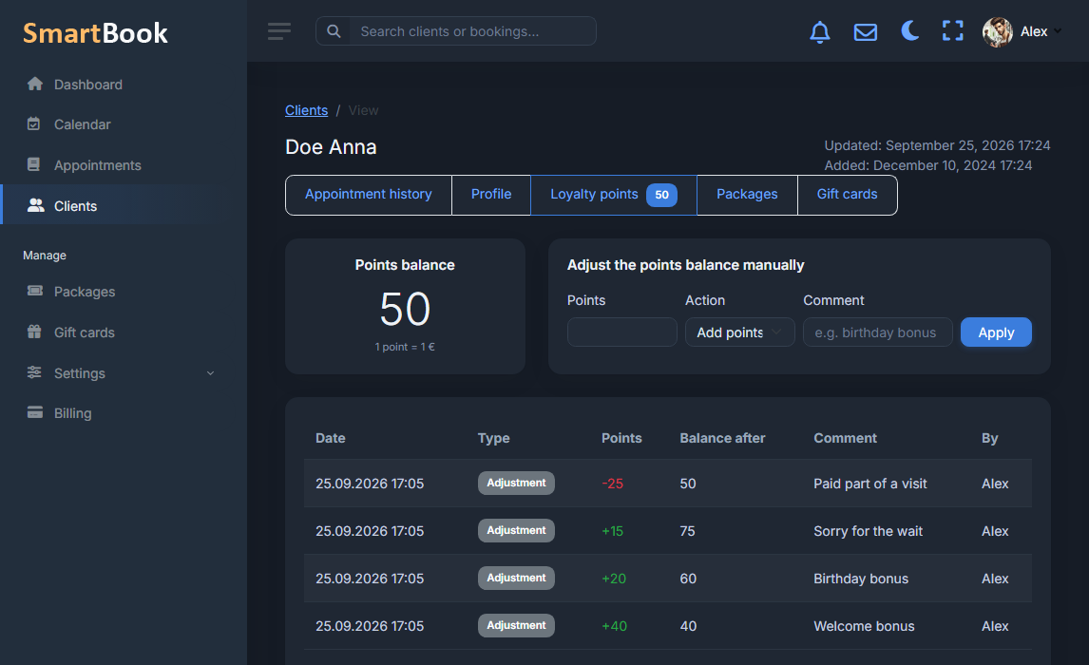Click balance after value 75

pos(688,531)
